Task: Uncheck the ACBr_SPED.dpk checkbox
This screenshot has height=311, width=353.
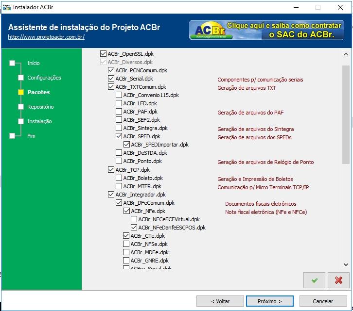Action: click(x=119, y=136)
